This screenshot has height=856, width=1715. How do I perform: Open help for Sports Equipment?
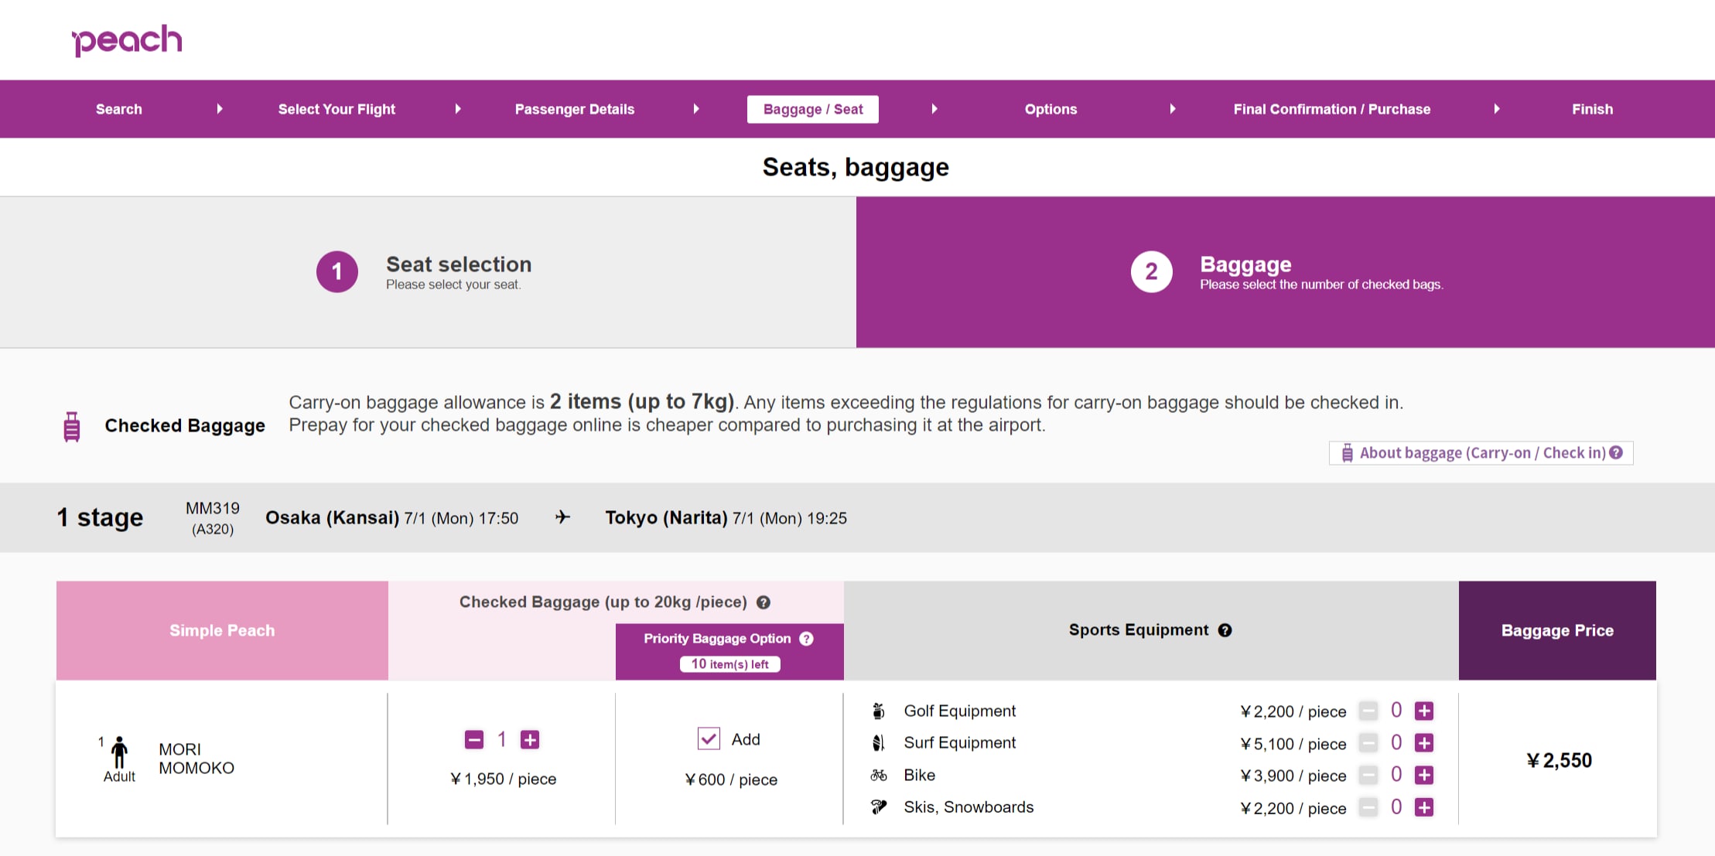pos(1225,630)
